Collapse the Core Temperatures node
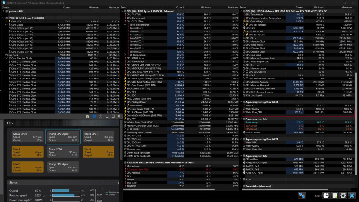 click(x=125, y=25)
